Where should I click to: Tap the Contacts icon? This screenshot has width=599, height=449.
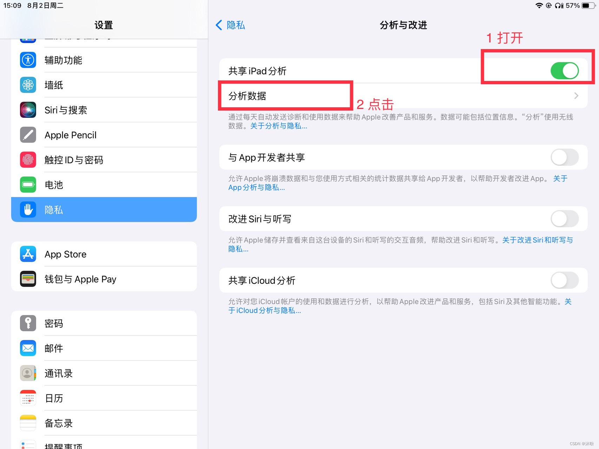point(28,373)
